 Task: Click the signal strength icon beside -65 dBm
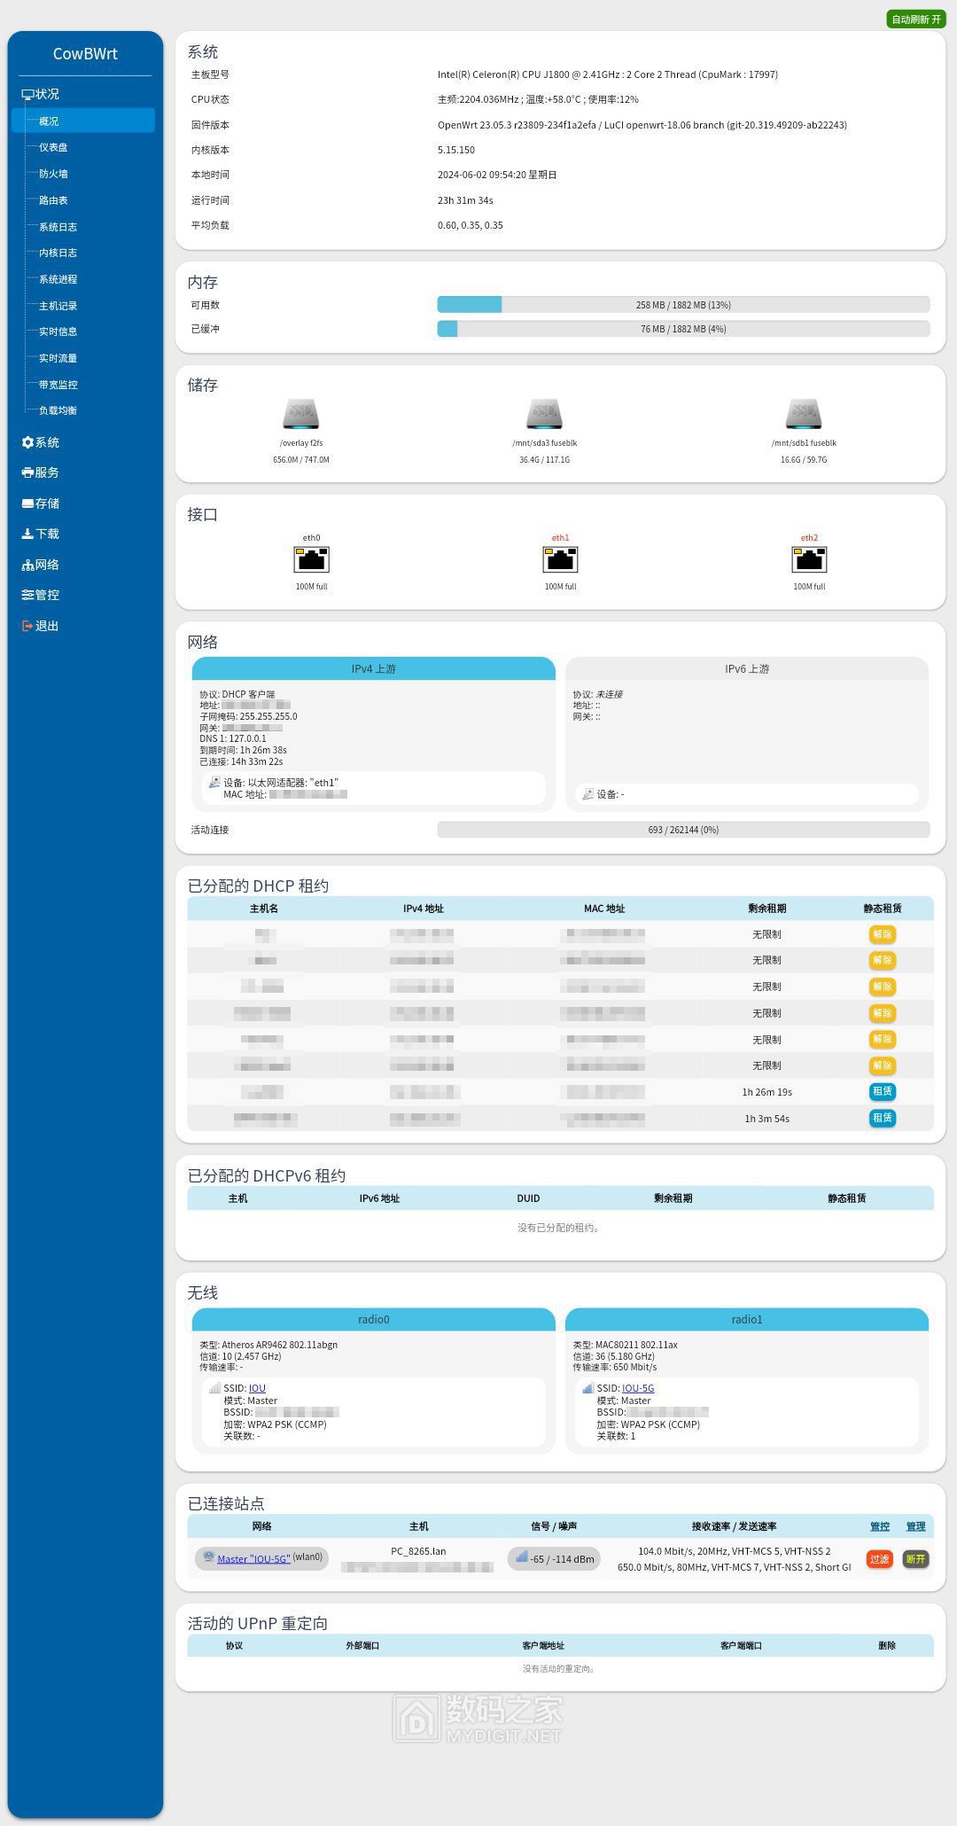(522, 1557)
